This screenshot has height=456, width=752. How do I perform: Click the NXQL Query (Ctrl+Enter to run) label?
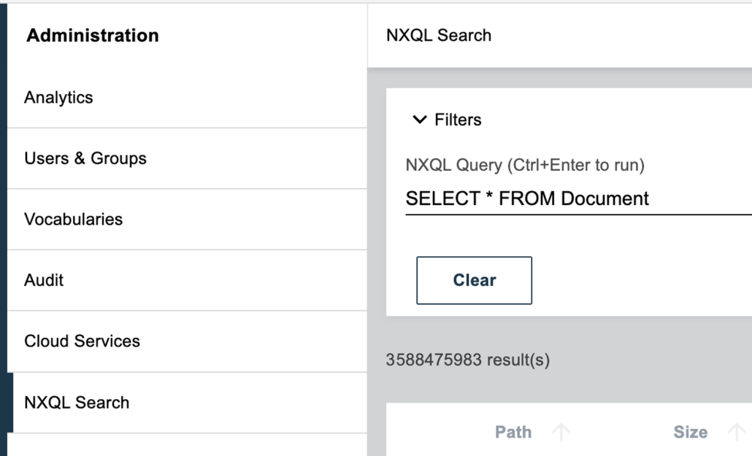click(x=525, y=165)
